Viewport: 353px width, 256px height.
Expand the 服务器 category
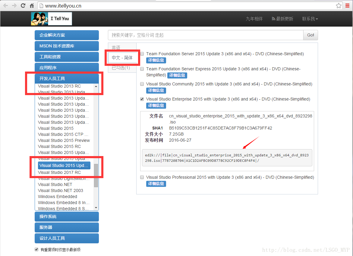coord(67,227)
